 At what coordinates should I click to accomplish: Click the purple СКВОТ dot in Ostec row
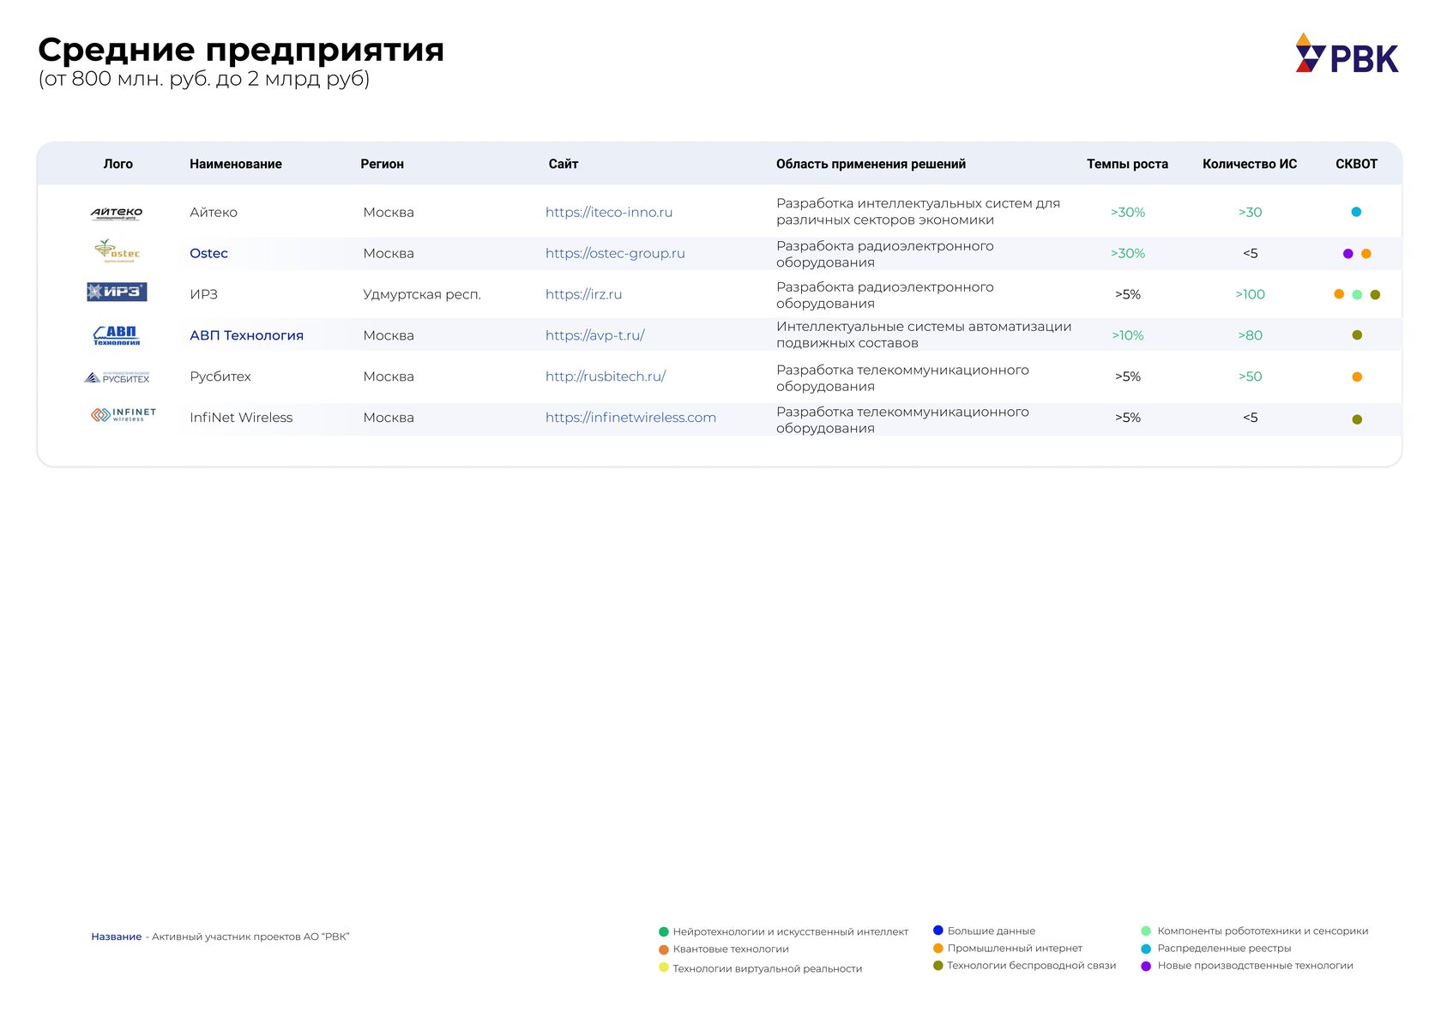(x=1348, y=254)
